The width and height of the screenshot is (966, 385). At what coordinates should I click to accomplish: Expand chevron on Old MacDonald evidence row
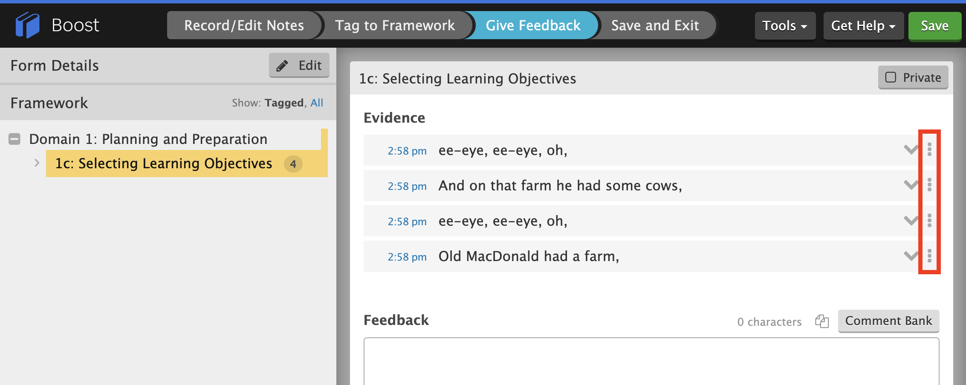[x=911, y=256]
